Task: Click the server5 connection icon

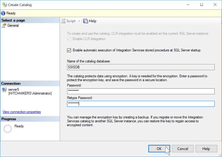Action: tap(4, 90)
